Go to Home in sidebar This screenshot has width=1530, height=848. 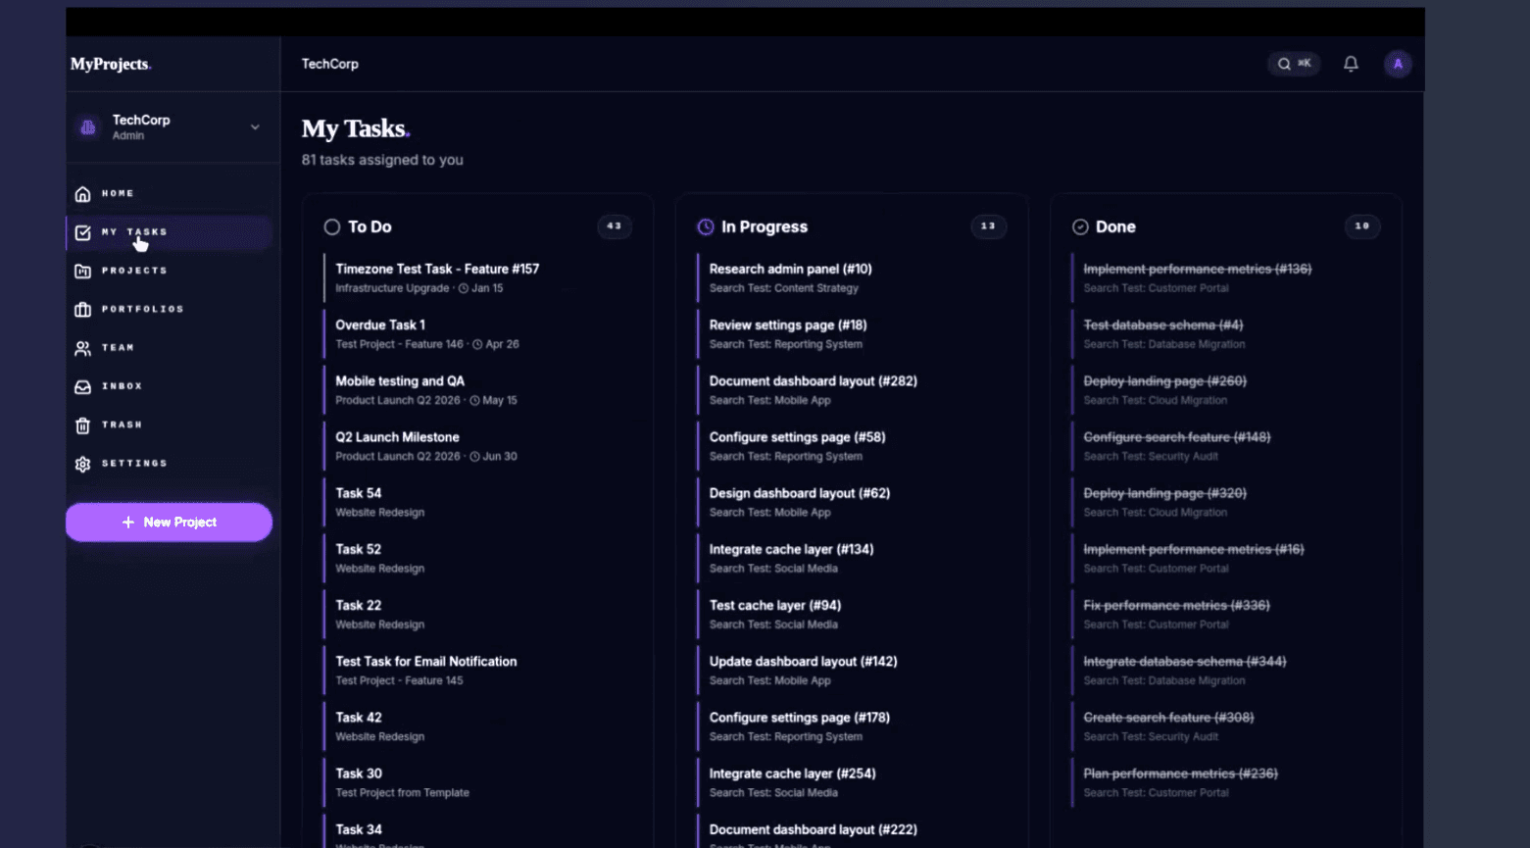click(x=169, y=194)
